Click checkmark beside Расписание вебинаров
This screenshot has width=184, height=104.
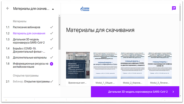click(x=52, y=27)
